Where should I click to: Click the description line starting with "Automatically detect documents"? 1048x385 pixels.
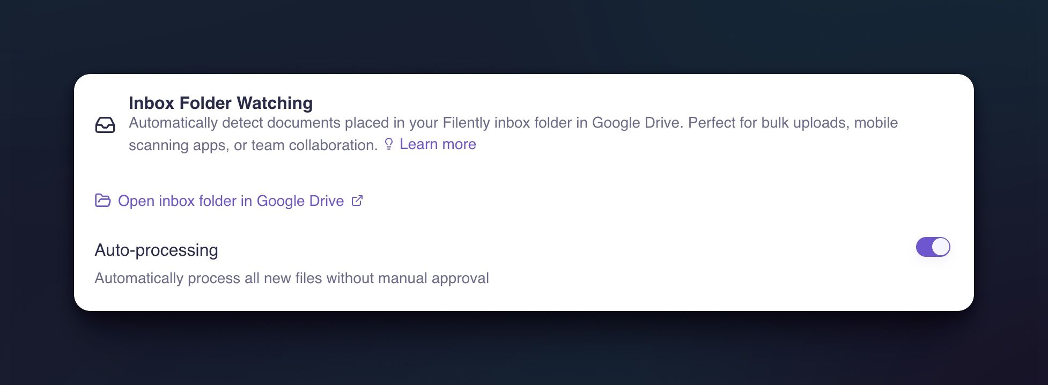coord(513,123)
